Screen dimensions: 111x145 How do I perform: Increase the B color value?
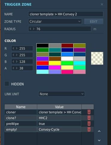pyautogui.click(x=17, y=62)
